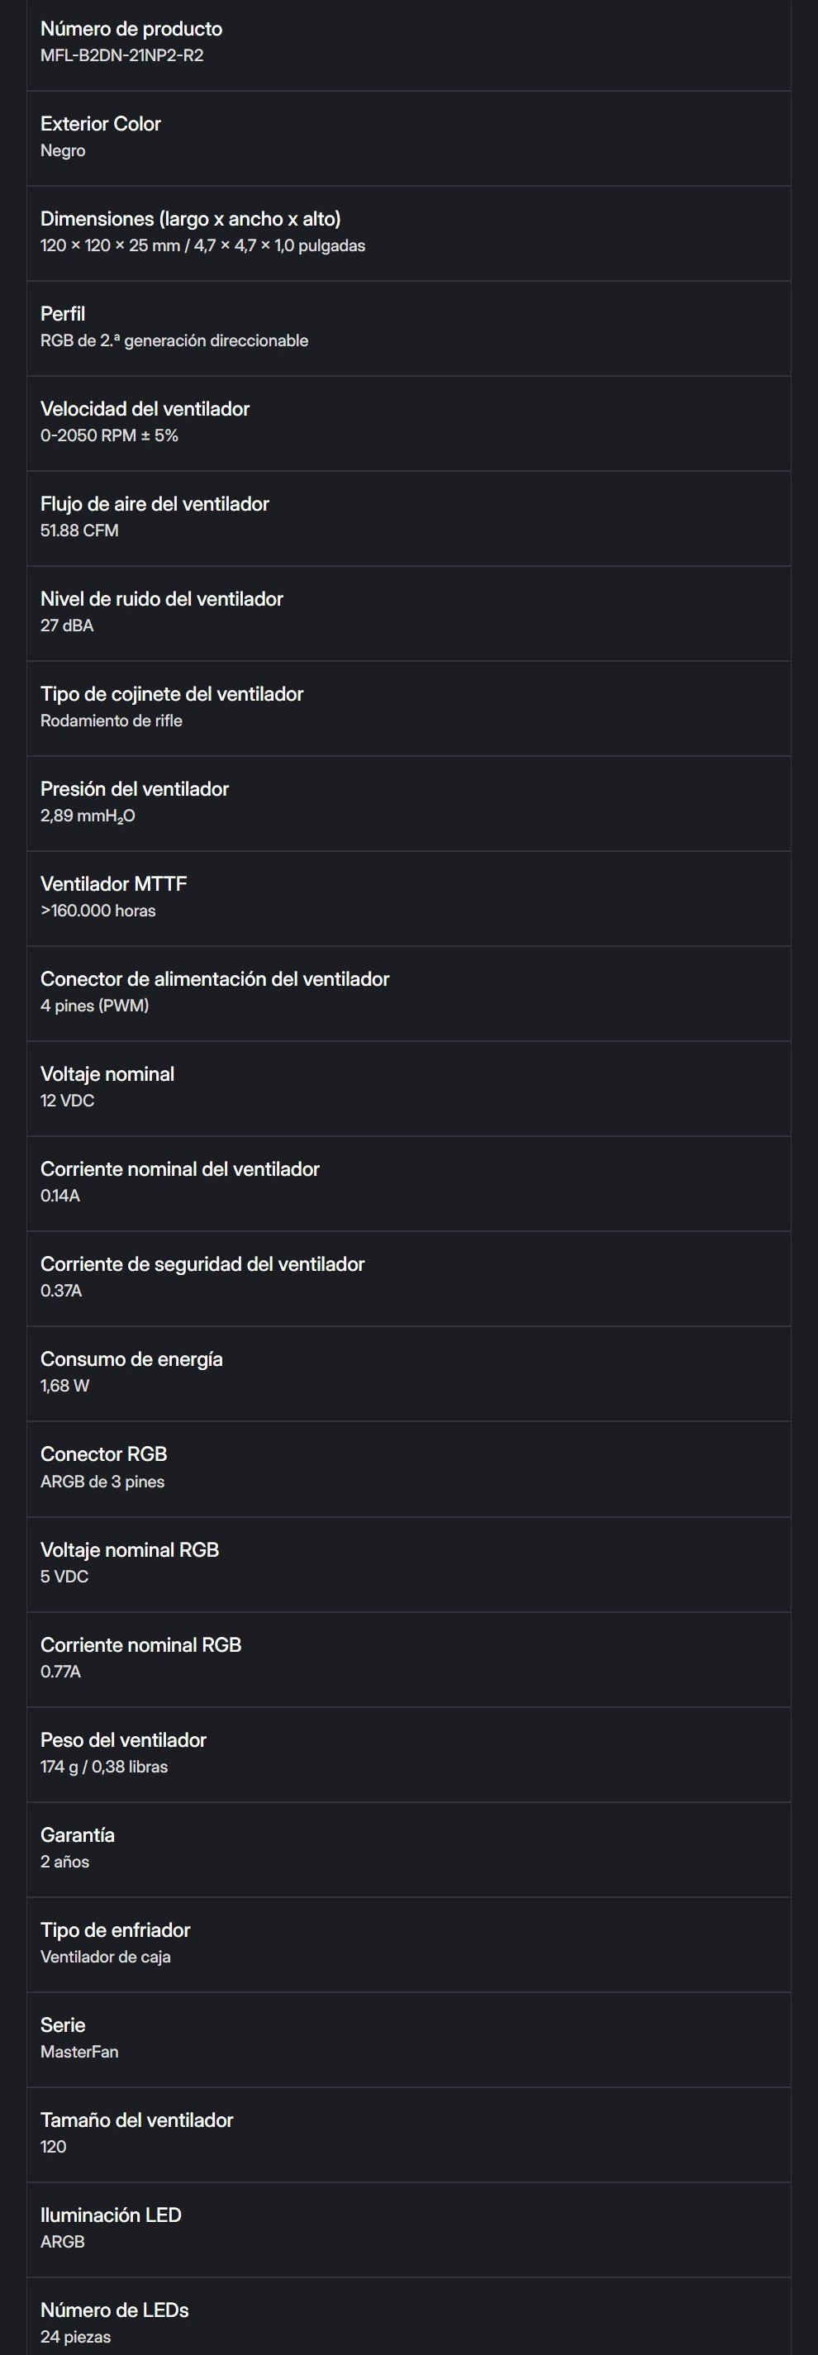Select the Exterior Color row label
The width and height of the screenshot is (818, 2355).
(101, 124)
